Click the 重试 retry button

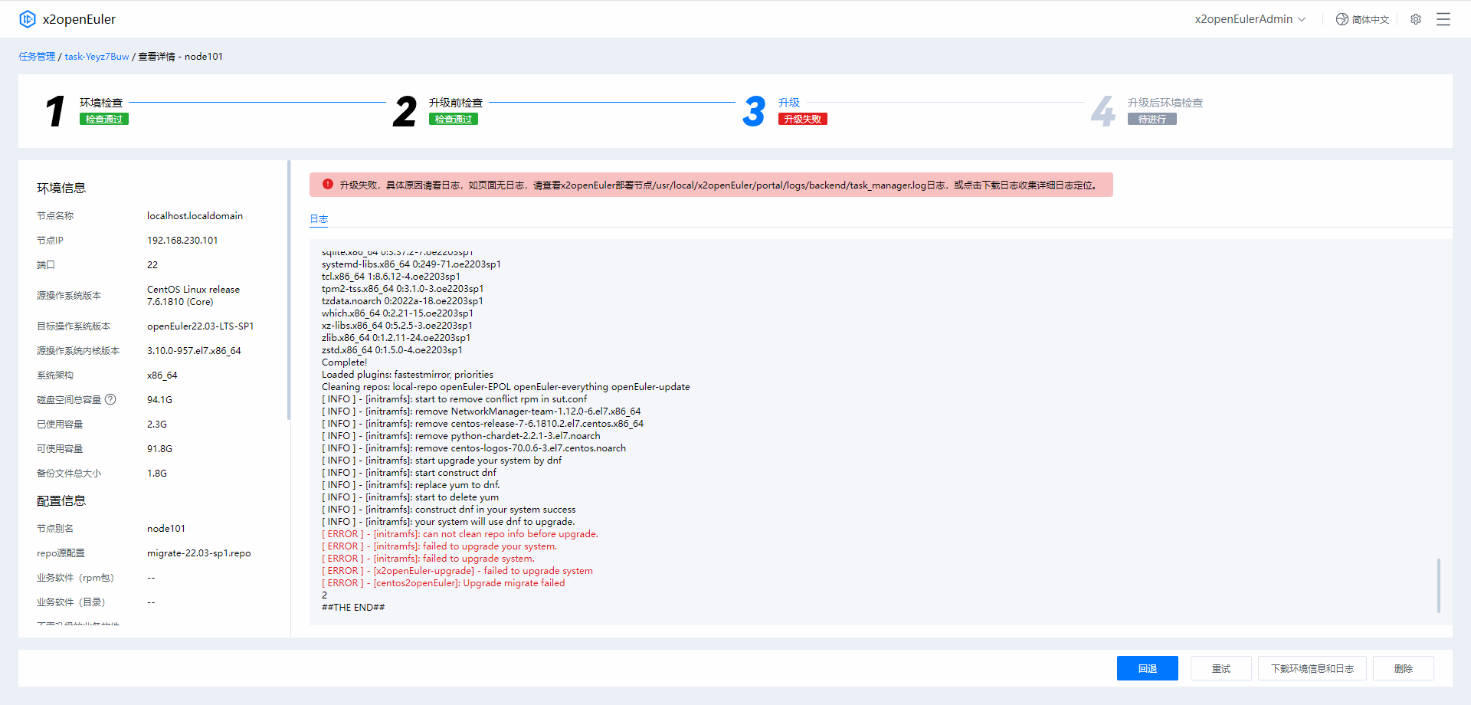click(x=1220, y=668)
